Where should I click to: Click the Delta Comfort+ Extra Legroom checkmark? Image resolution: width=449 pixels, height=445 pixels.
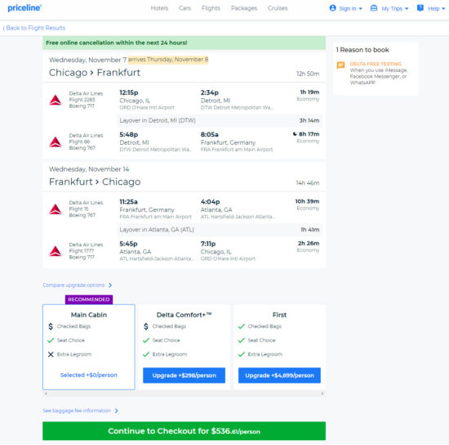pyautogui.click(x=146, y=354)
